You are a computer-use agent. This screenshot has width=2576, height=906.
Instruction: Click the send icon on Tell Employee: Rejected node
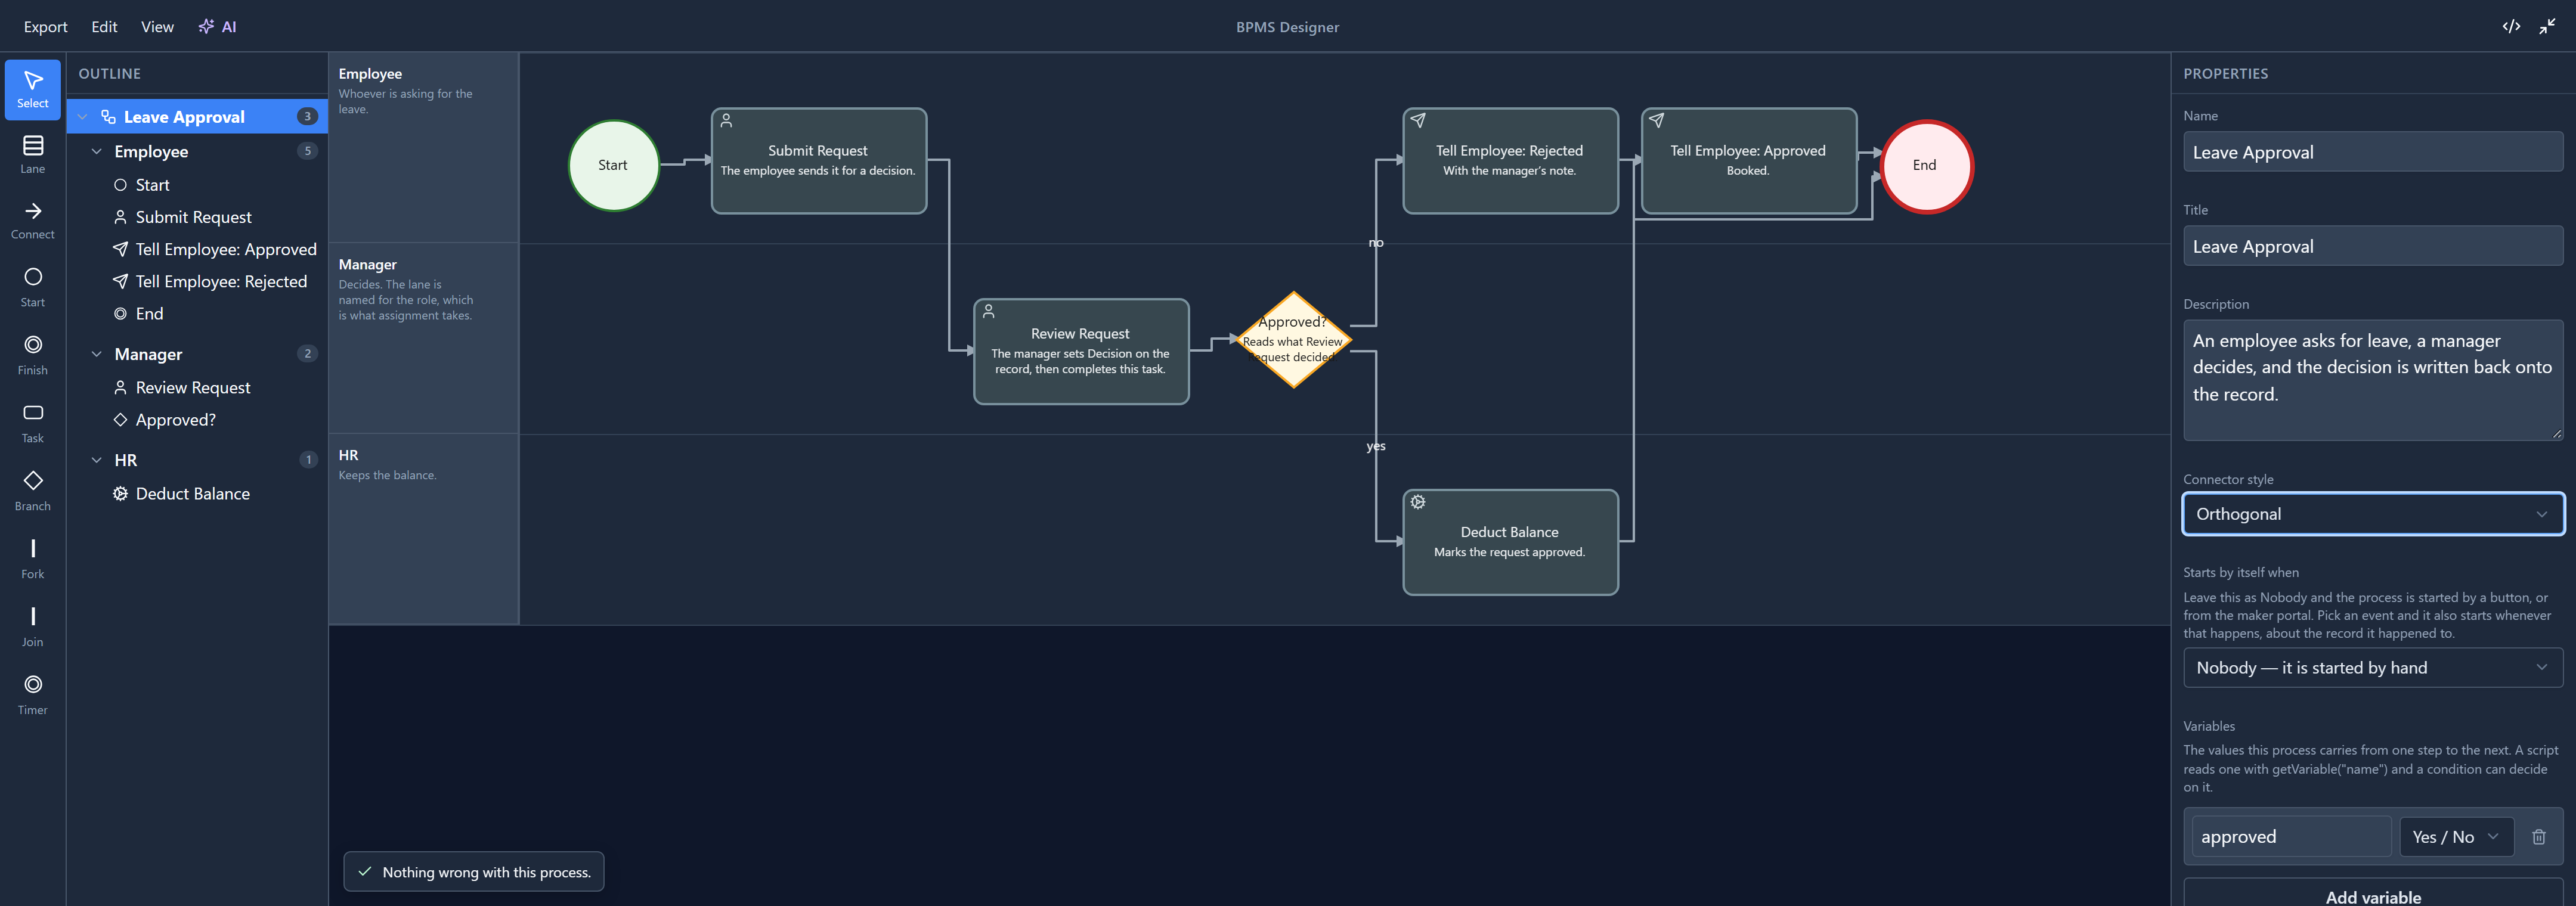click(x=1418, y=121)
